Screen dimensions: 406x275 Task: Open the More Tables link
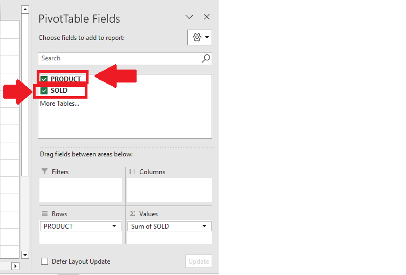pyautogui.click(x=59, y=104)
